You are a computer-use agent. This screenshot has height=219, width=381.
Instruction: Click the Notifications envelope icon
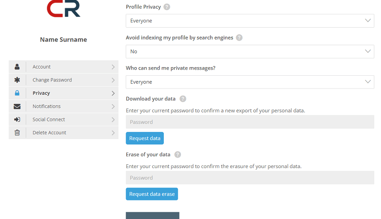point(17,106)
